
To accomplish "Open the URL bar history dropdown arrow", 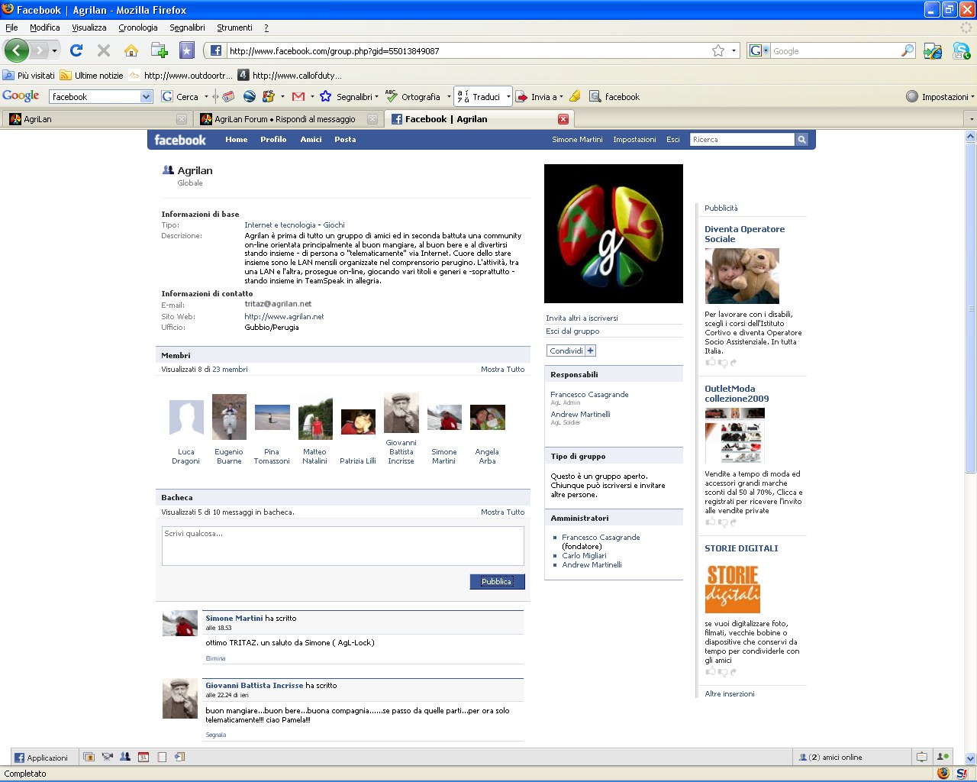I will coord(734,51).
